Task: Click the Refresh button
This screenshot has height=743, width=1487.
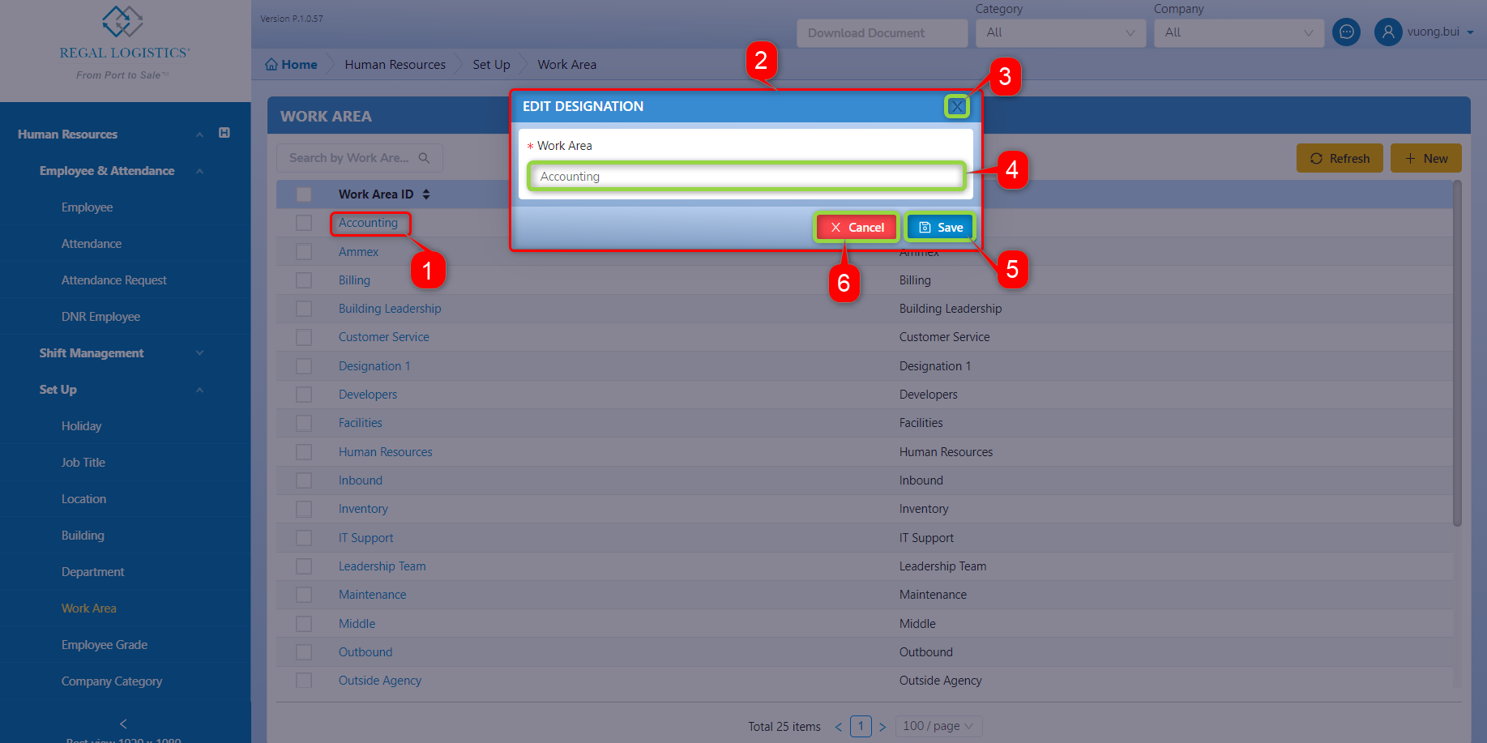Action: [x=1340, y=158]
